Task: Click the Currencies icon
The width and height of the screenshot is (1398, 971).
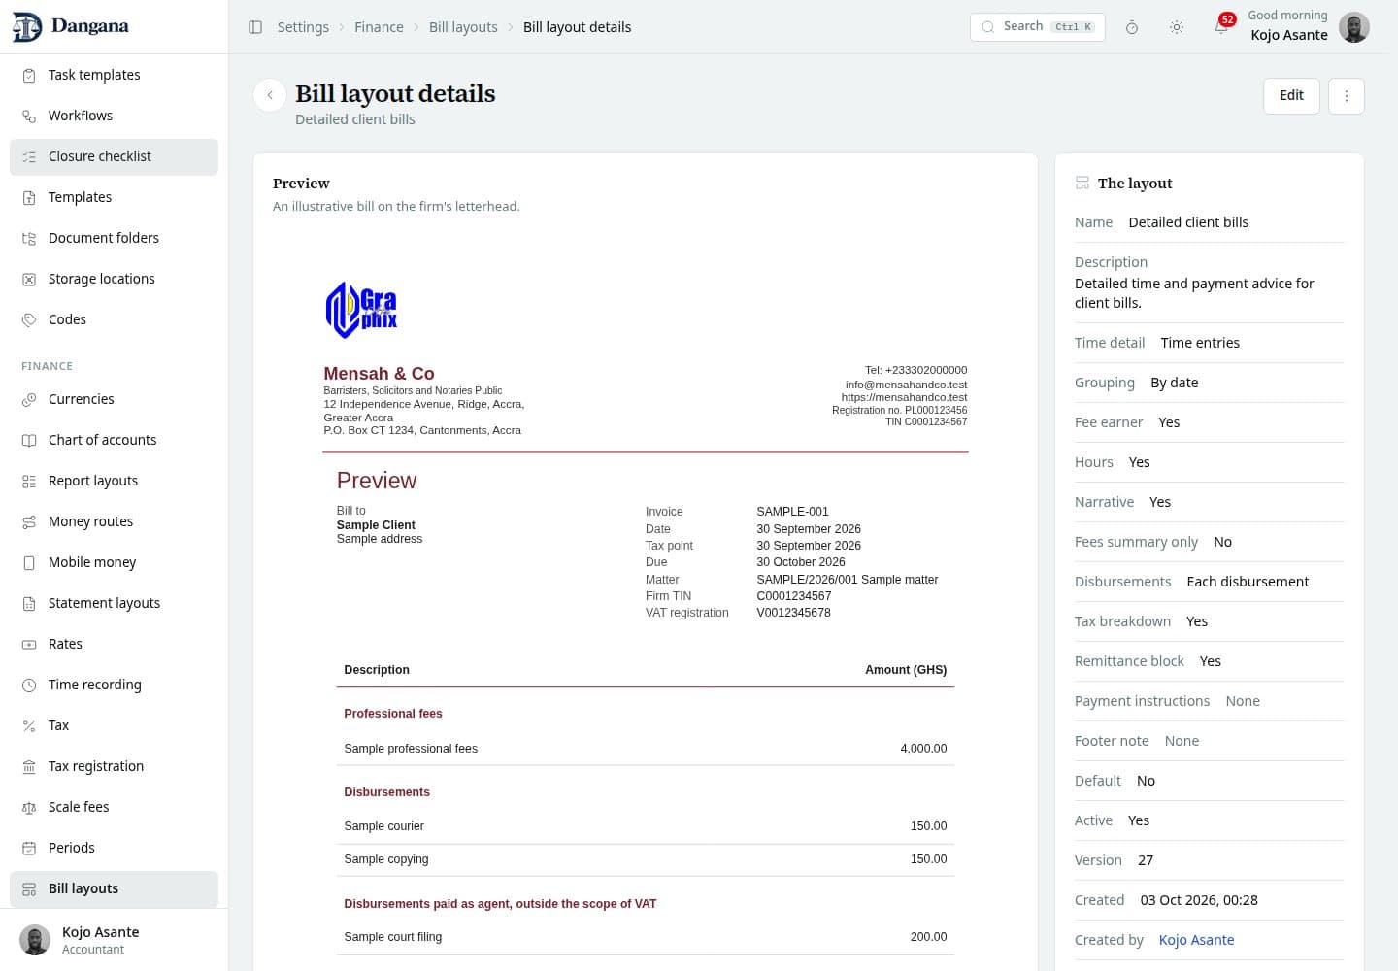Action: (x=29, y=399)
